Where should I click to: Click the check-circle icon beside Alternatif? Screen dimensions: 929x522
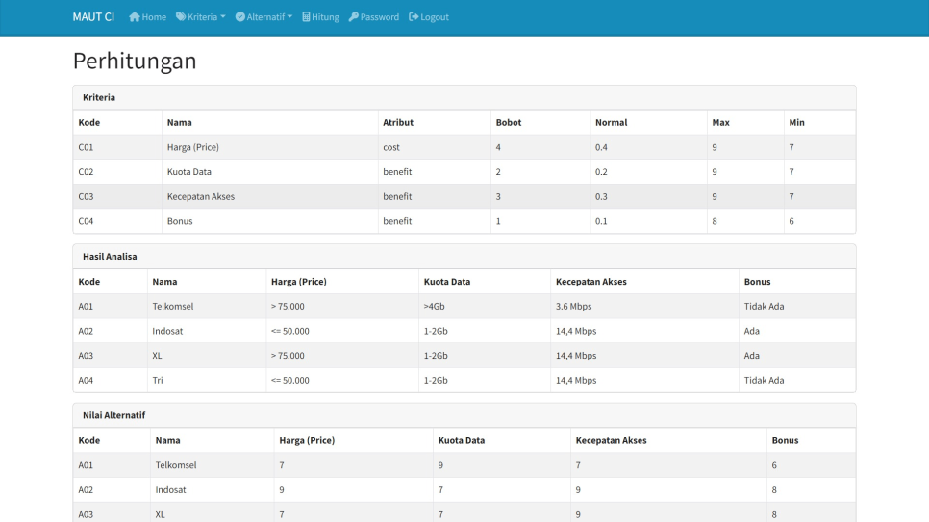(x=240, y=17)
